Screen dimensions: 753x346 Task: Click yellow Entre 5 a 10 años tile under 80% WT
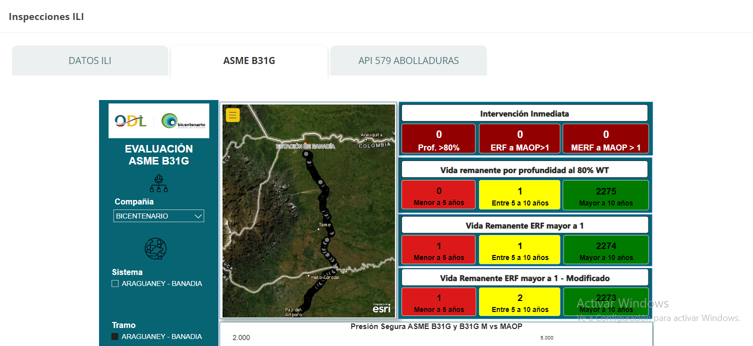click(x=519, y=195)
